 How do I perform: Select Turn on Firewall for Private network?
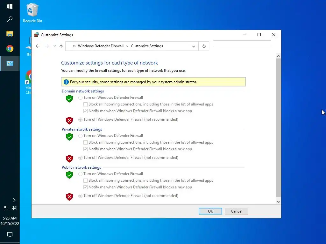80,136
